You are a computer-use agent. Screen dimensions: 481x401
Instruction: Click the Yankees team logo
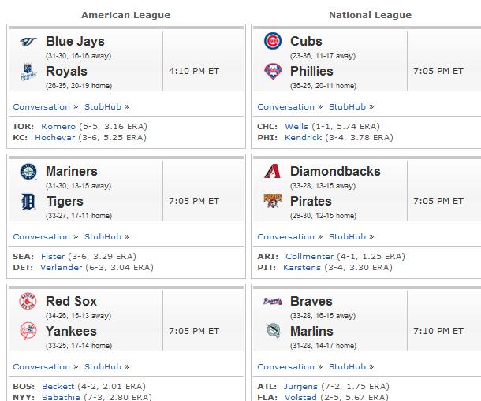coord(28,331)
